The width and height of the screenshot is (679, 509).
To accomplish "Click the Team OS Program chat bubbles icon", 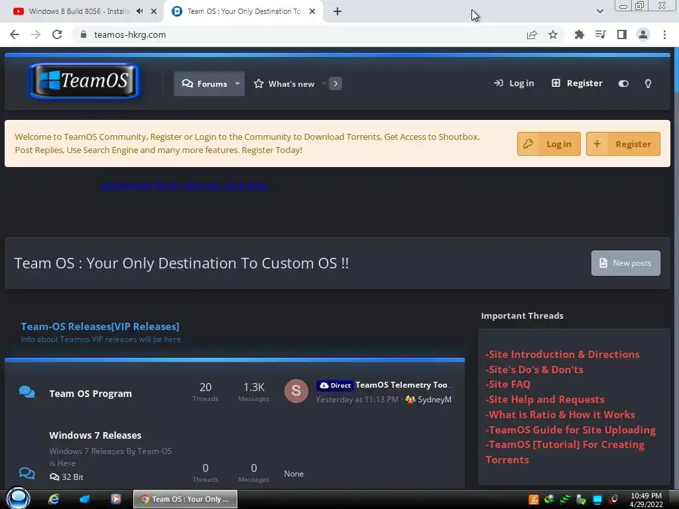I will click(27, 392).
